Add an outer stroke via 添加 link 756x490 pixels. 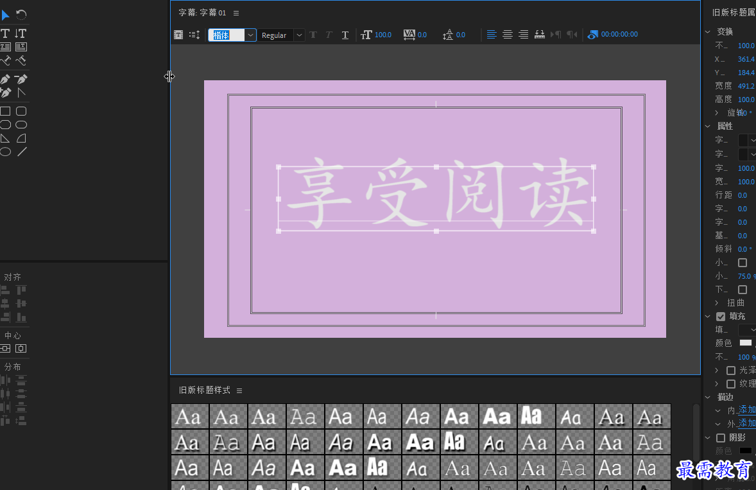(x=746, y=423)
